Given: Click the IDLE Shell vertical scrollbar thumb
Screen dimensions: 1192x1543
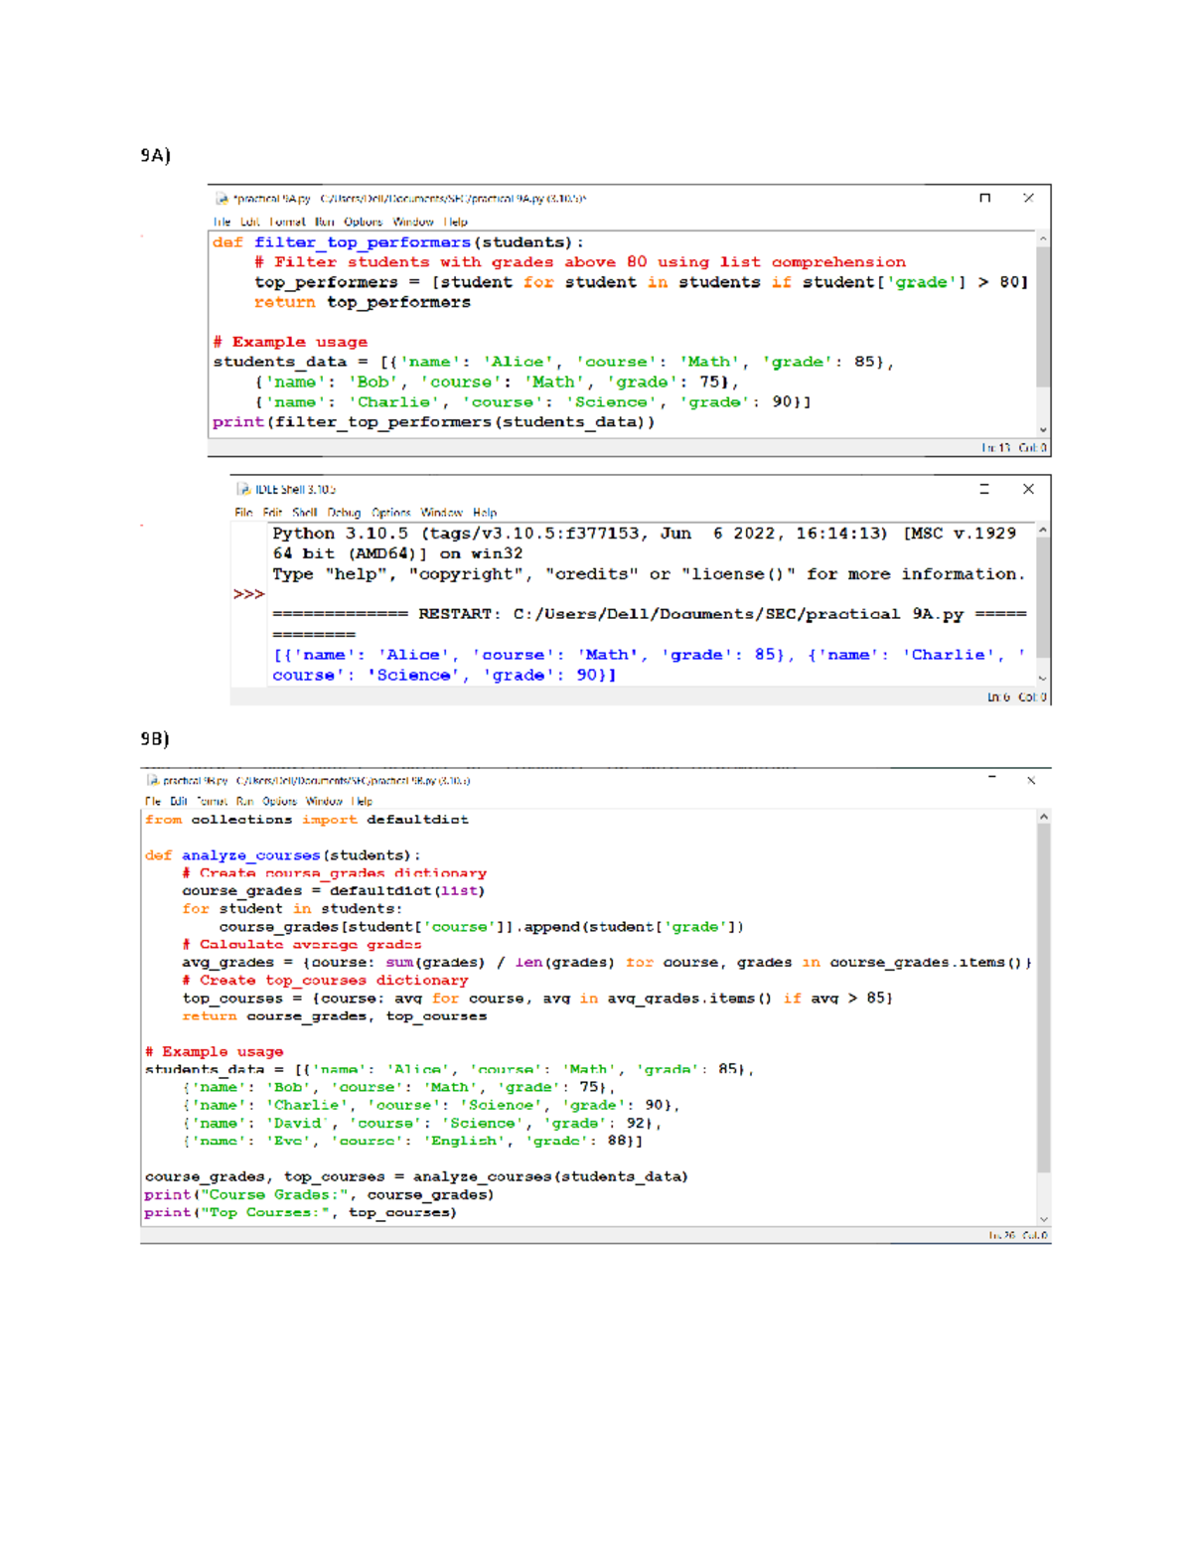Looking at the screenshot, I should pyautogui.click(x=1043, y=596).
